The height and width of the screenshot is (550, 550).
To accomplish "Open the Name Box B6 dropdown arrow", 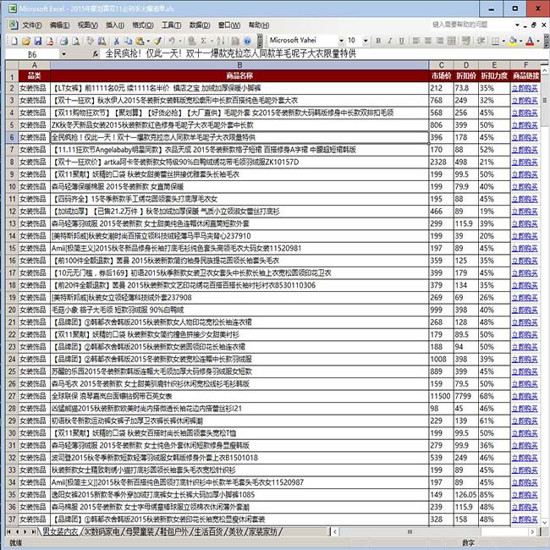I will click(63, 54).
